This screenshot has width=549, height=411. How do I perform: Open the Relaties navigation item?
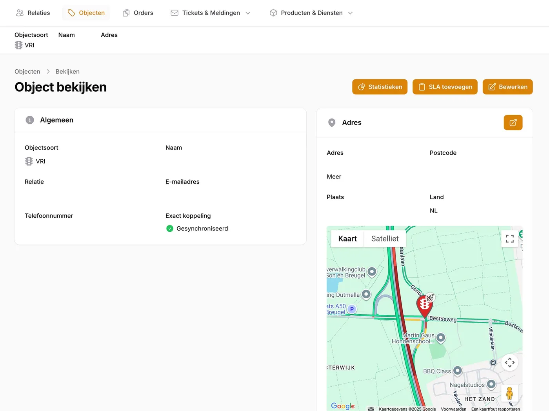pos(33,13)
